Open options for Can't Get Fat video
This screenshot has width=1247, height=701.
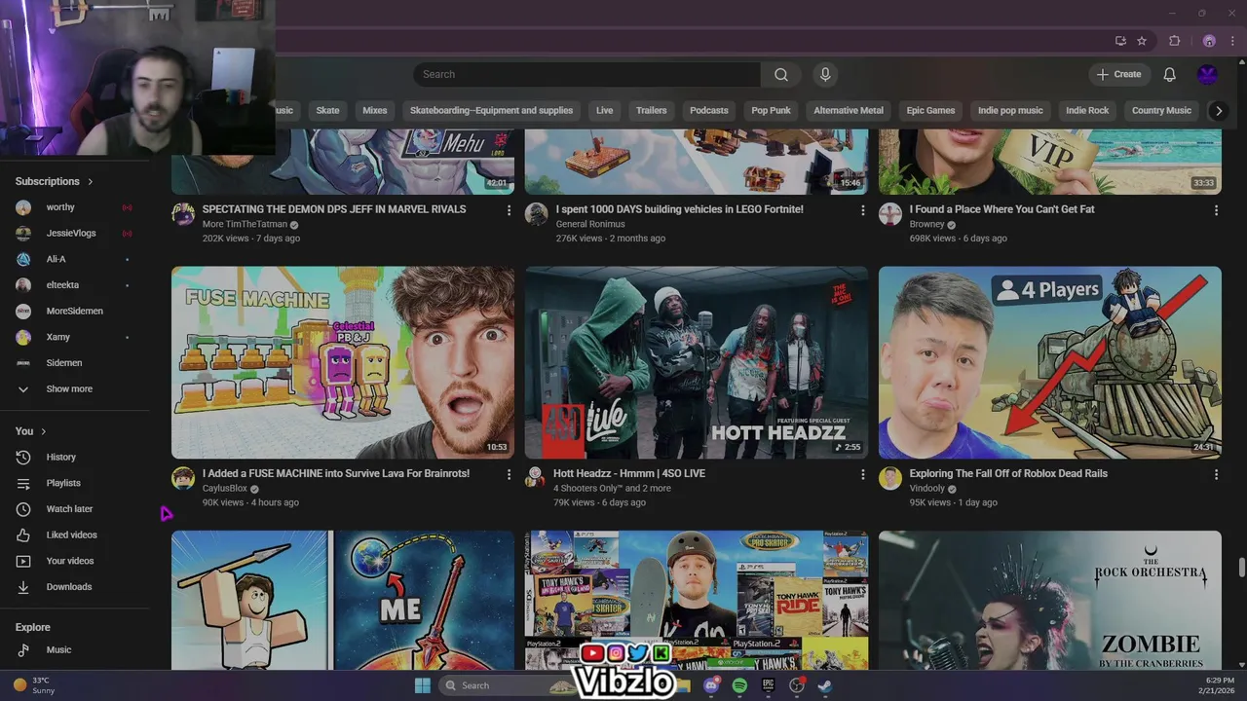click(x=1216, y=210)
